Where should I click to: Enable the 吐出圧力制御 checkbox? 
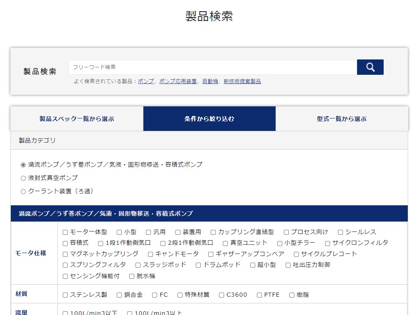[288, 265]
